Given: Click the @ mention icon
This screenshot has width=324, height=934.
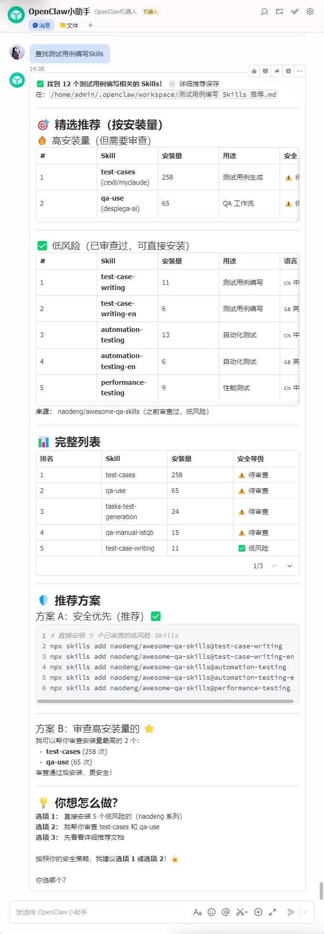Looking at the screenshot, I should click(226, 912).
